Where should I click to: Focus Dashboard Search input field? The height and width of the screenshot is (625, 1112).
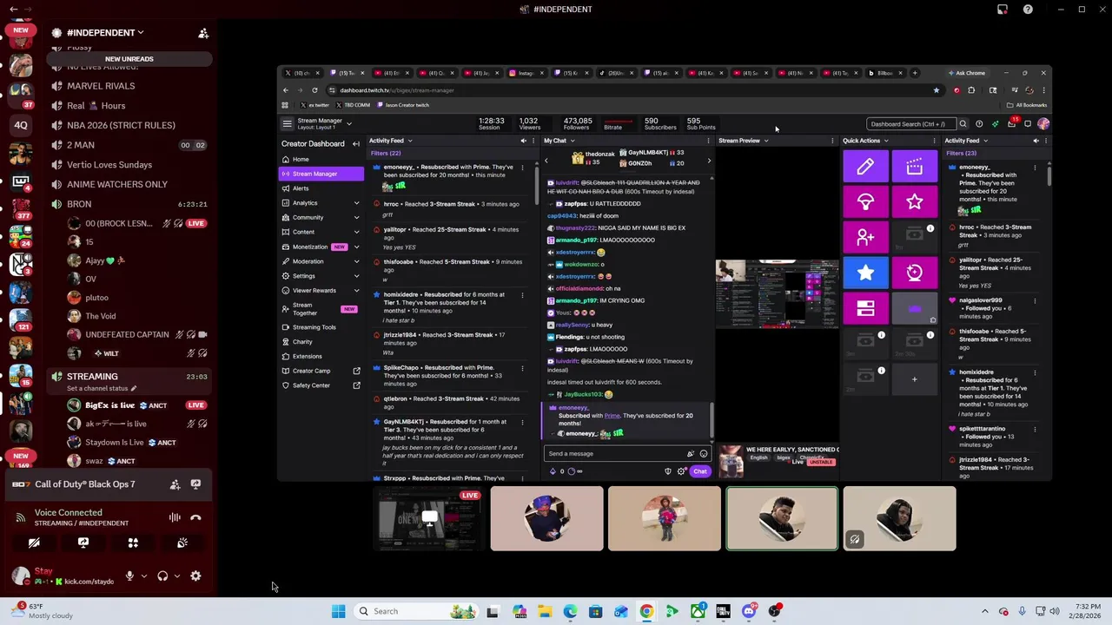(x=911, y=124)
